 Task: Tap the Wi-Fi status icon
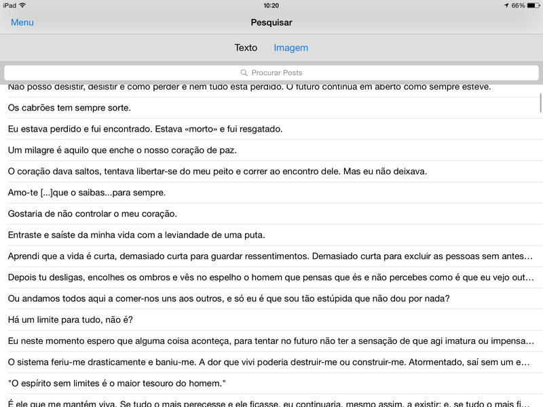pyautogui.click(x=23, y=5)
